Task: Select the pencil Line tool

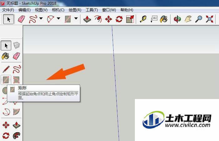Action: (x=6, y=69)
